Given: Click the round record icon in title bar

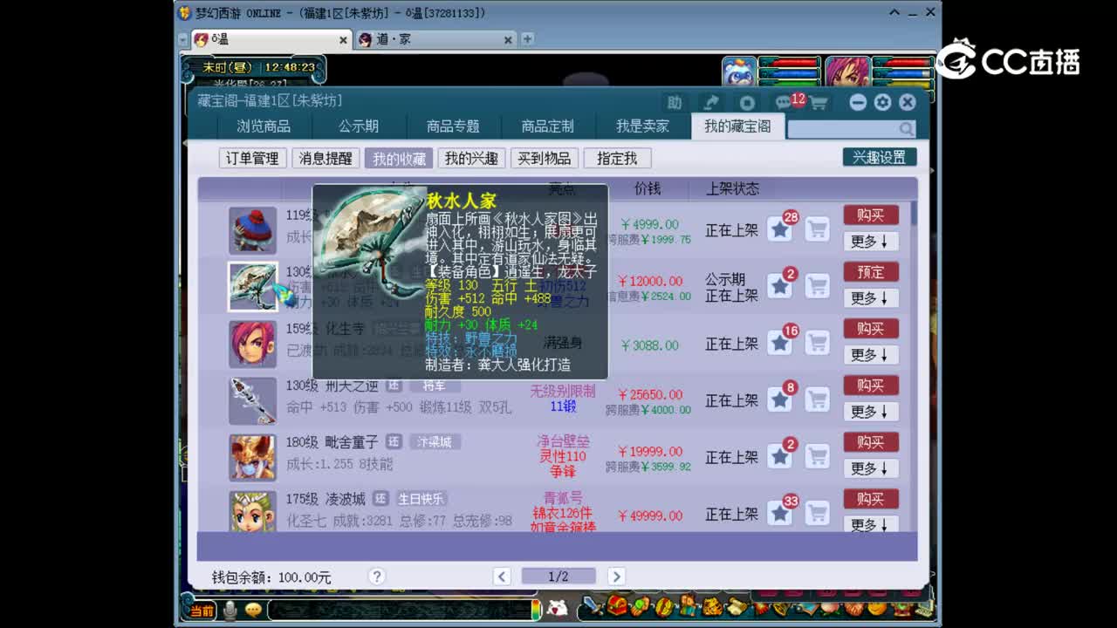Looking at the screenshot, I should click(x=747, y=102).
